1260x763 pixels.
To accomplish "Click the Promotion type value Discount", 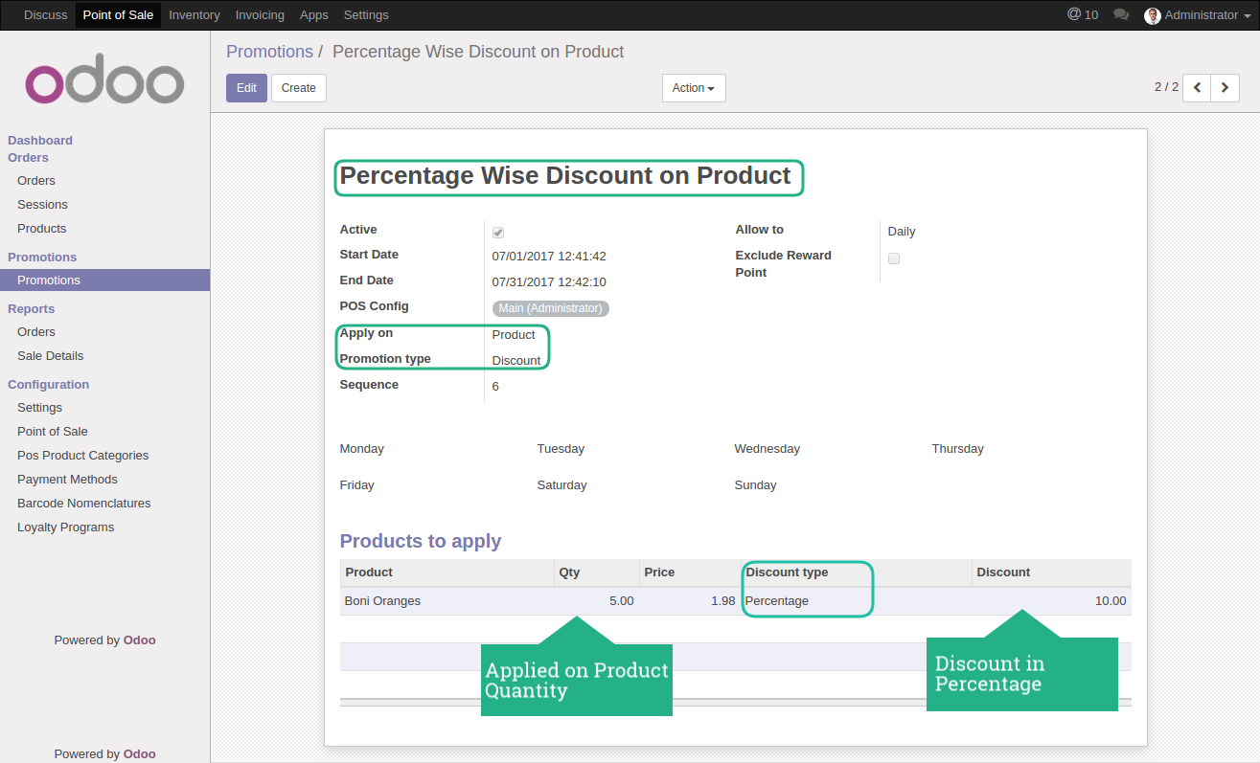I will pos(516,361).
